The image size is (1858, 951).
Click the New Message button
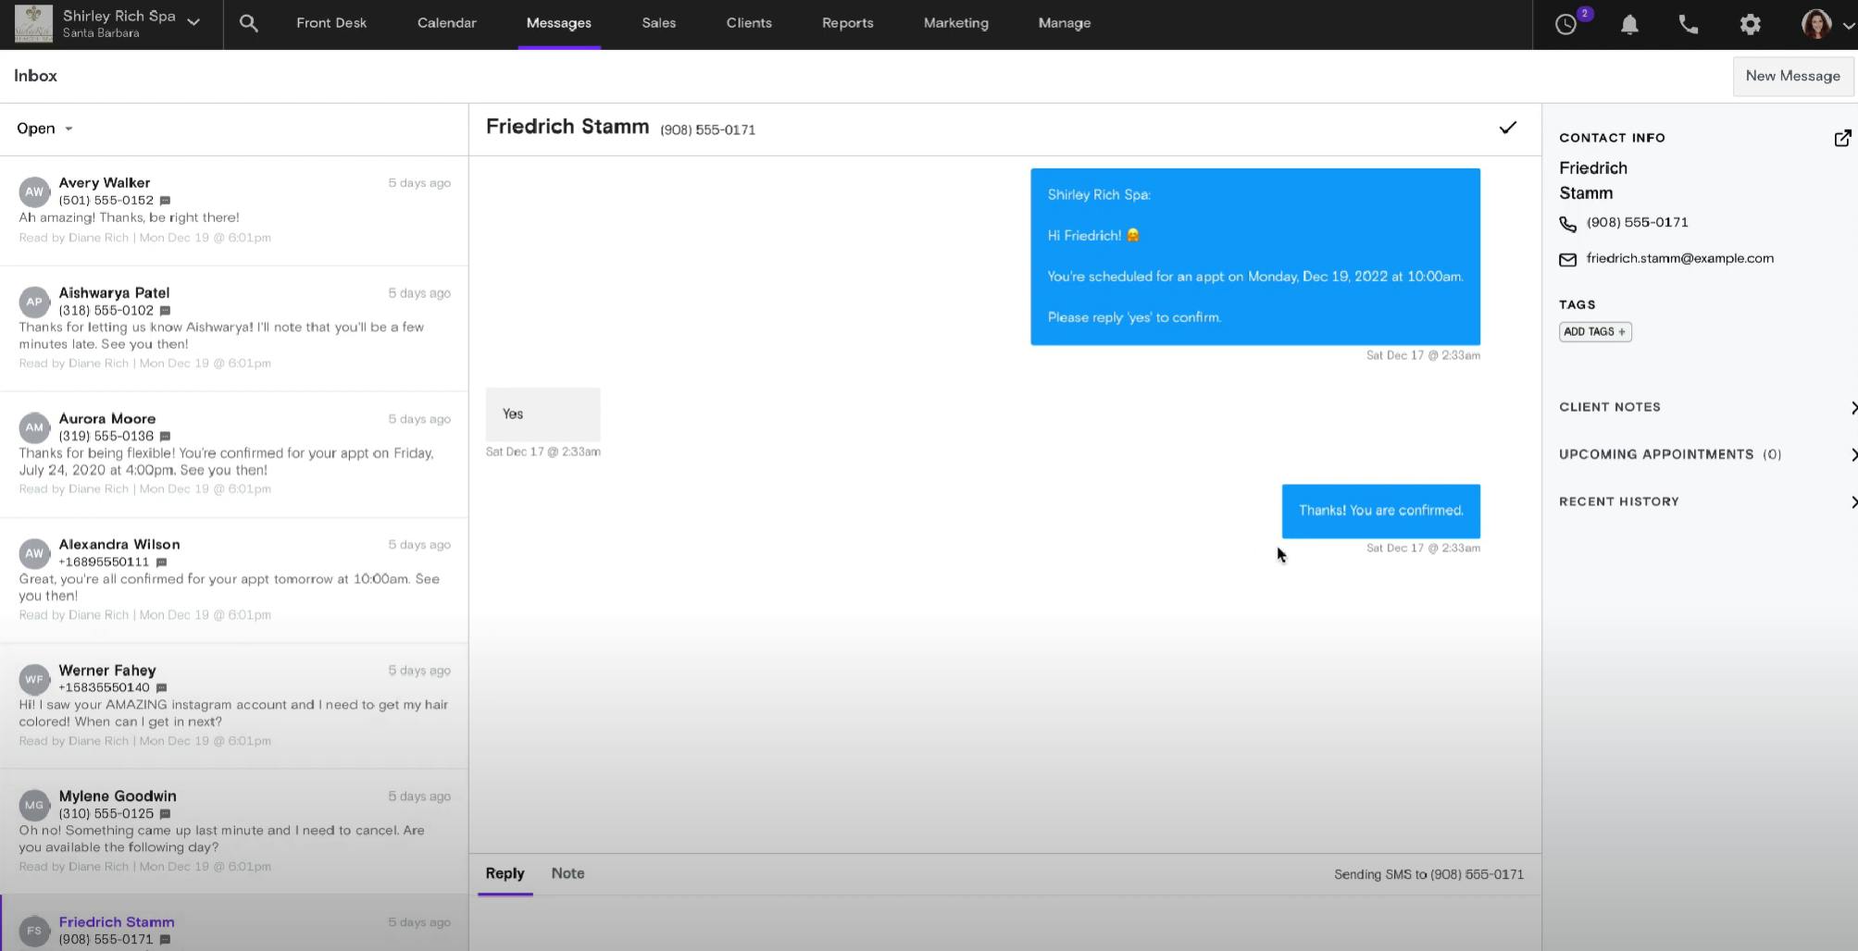pyautogui.click(x=1793, y=76)
